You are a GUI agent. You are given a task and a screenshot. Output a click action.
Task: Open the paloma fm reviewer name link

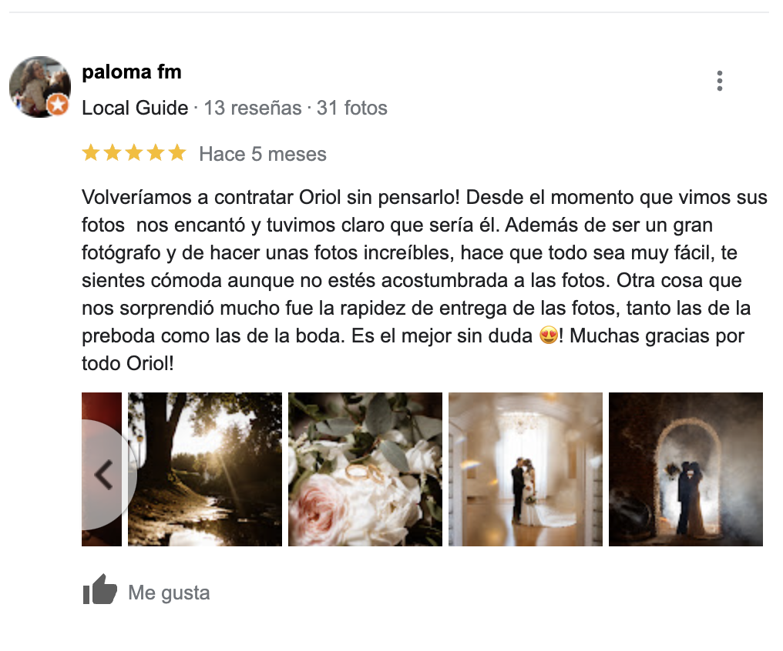132,72
